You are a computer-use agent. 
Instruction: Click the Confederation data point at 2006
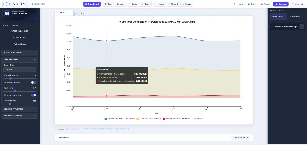106,41
